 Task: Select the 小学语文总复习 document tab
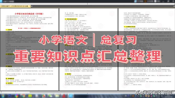[14, 6]
